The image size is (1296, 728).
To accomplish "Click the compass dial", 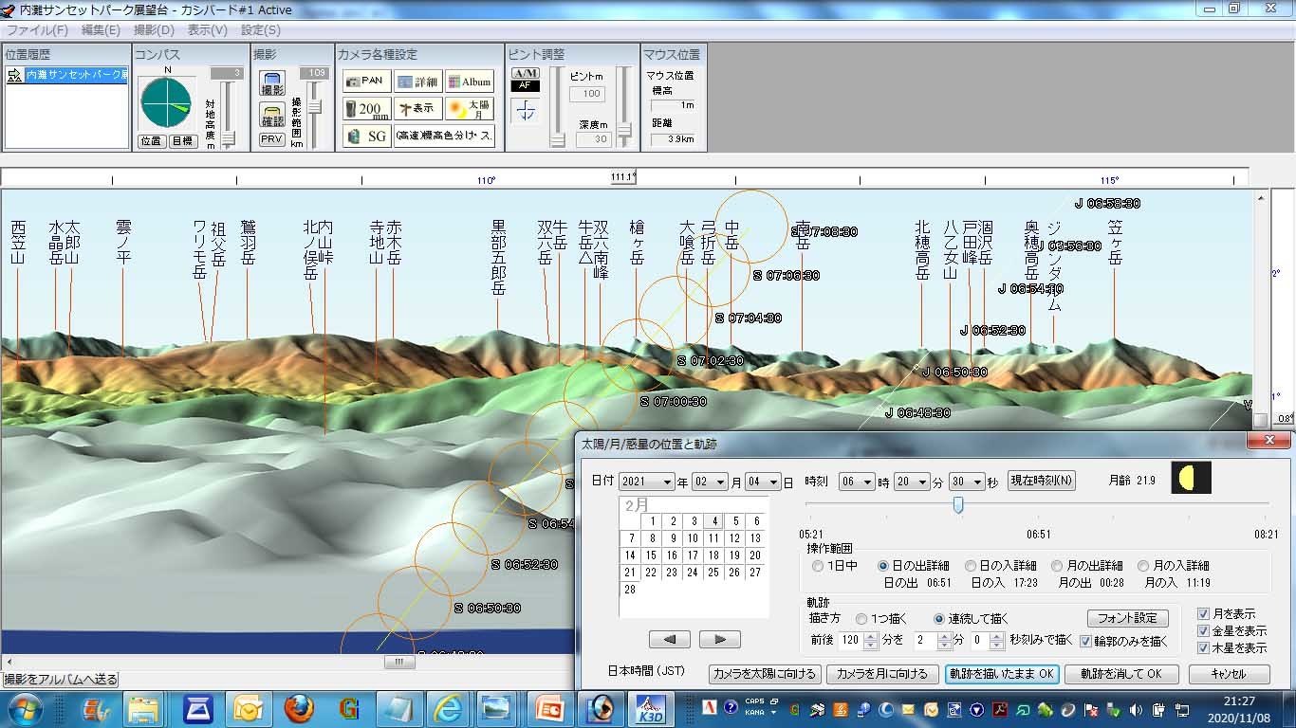I will [x=166, y=103].
